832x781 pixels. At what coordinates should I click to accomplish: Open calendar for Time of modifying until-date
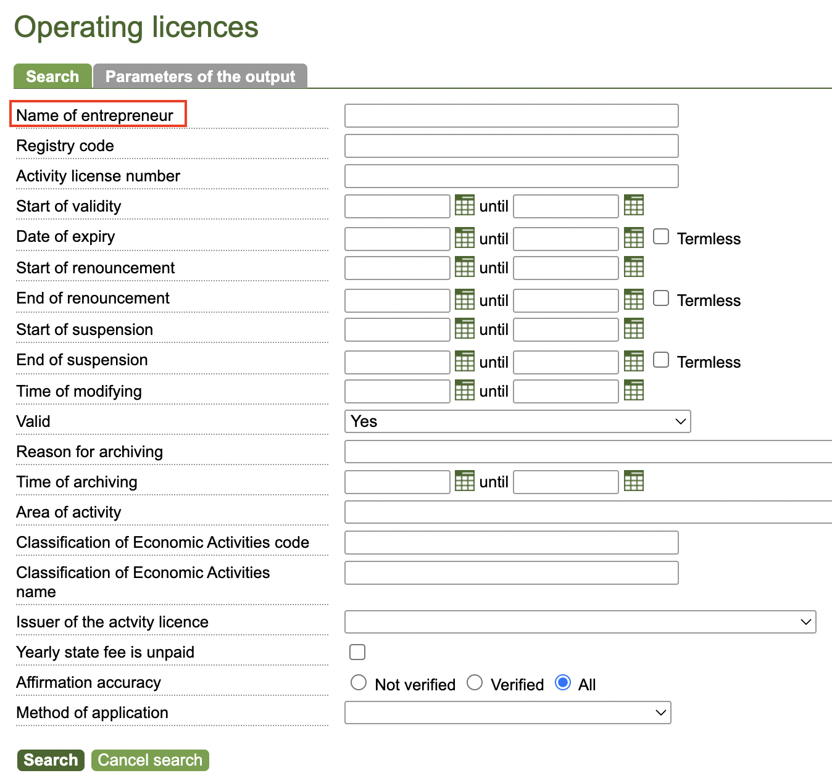[x=633, y=390]
